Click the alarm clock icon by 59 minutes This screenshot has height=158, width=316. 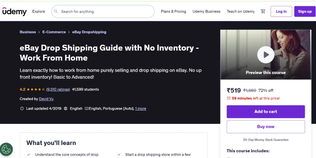[229, 98]
